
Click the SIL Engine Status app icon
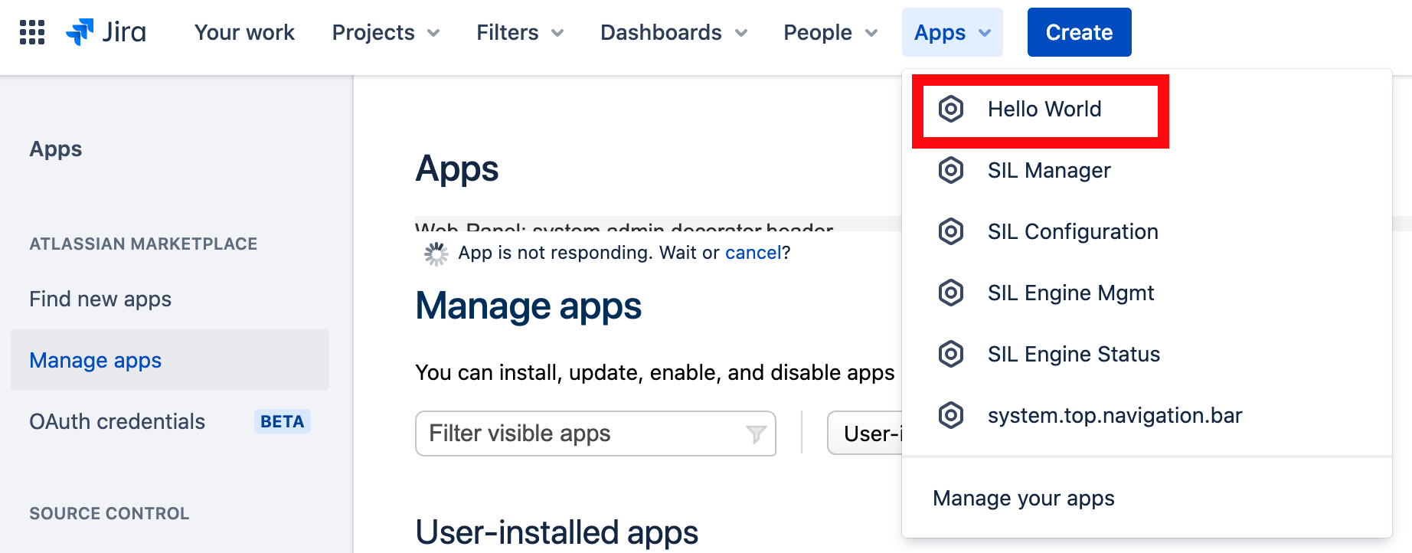(951, 354)
